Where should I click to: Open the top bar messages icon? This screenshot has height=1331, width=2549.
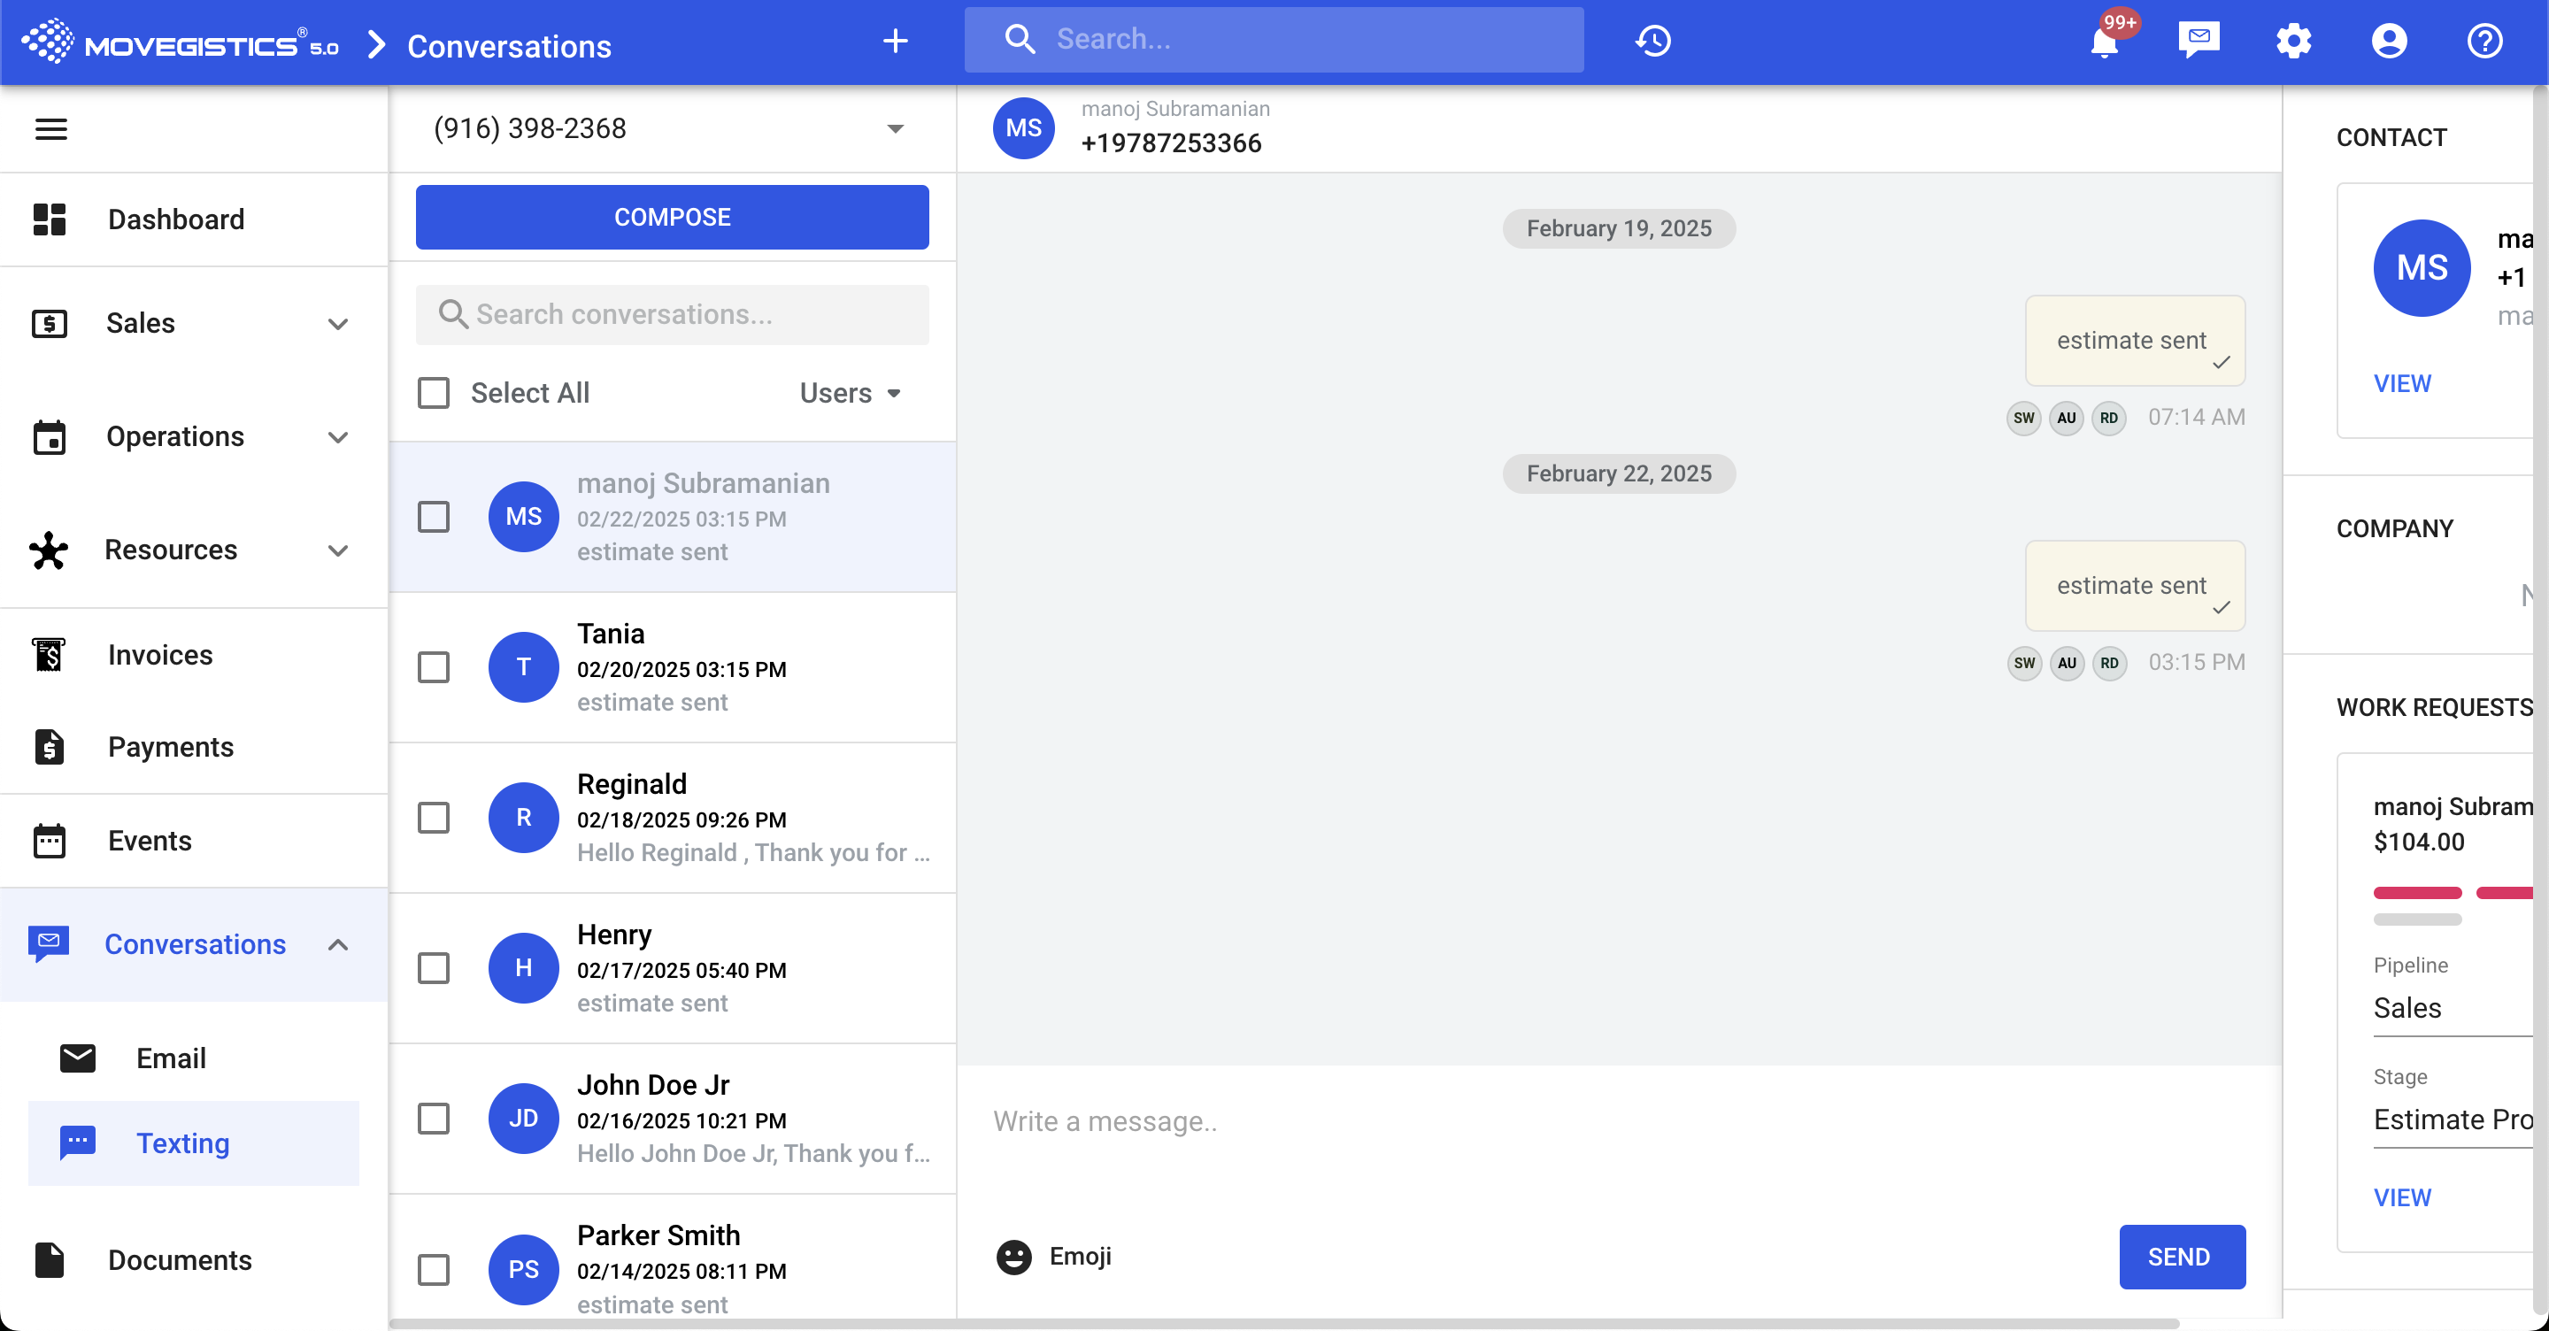point(2198,41)
